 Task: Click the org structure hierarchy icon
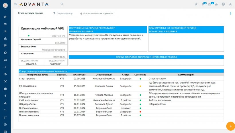5,38
